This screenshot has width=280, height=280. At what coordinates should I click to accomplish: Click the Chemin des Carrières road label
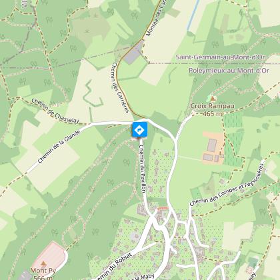click(x=120, y=87)
